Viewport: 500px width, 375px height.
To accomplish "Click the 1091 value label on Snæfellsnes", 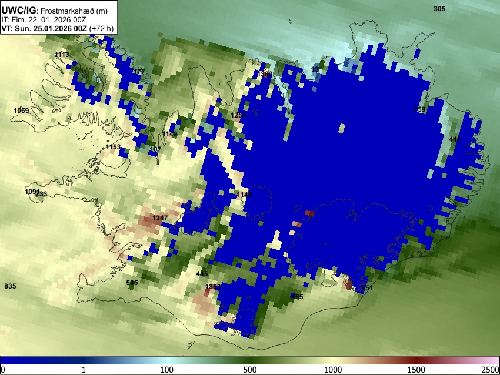I will pos(32,192).
